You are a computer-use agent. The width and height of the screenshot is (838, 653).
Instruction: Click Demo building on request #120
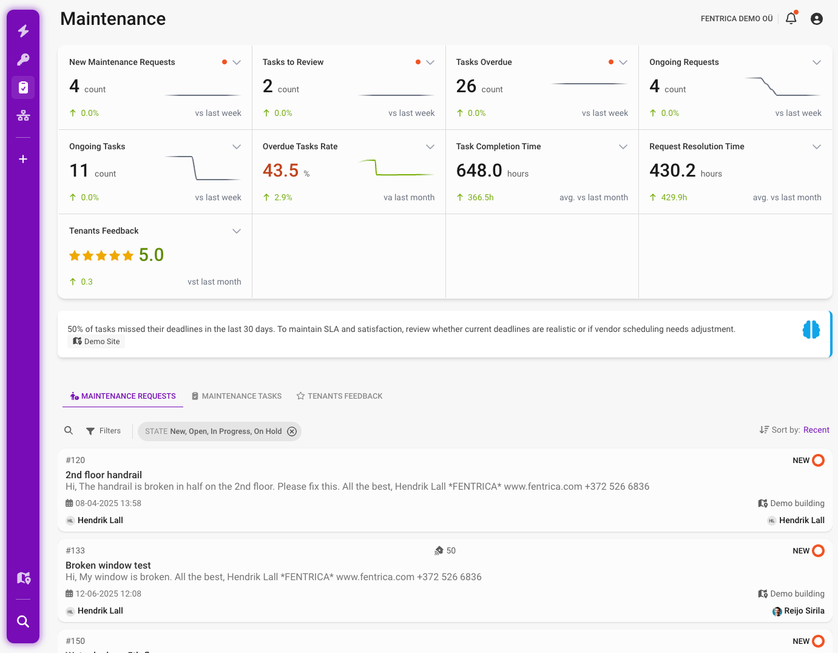click(x=797, y=503)
